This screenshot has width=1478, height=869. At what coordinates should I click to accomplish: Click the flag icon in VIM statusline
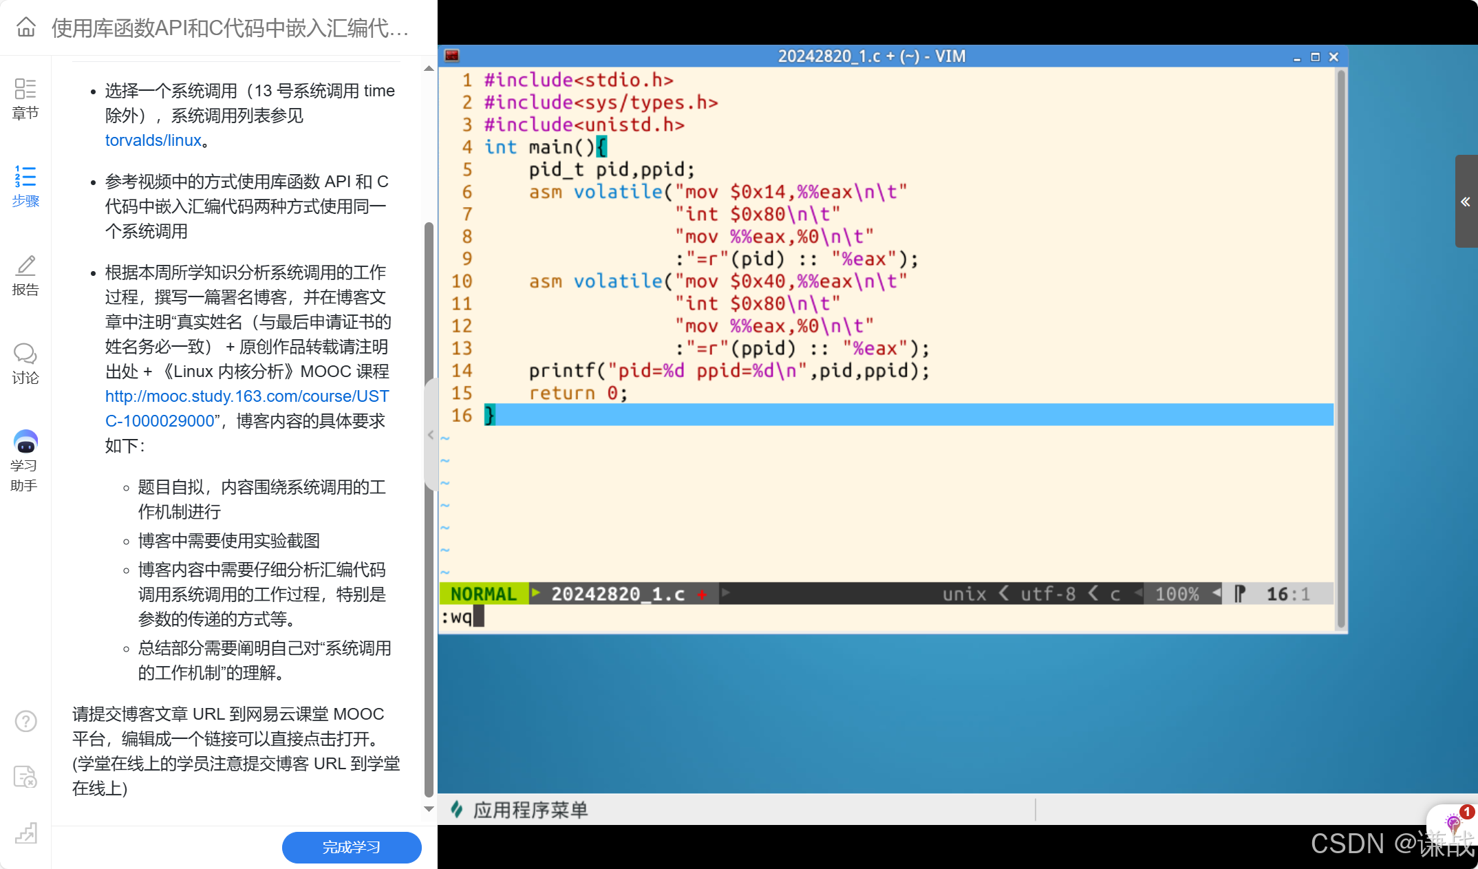1239,593
